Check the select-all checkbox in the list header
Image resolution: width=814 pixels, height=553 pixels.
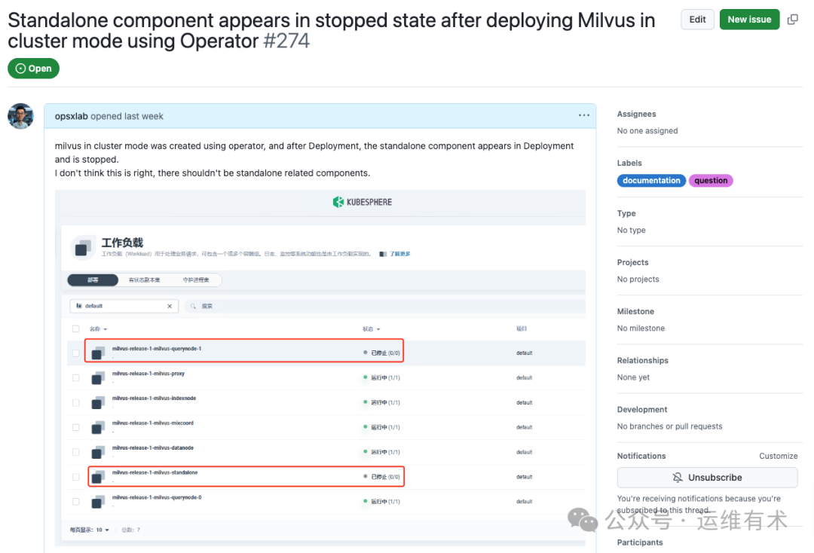click(x=75, y=328)
